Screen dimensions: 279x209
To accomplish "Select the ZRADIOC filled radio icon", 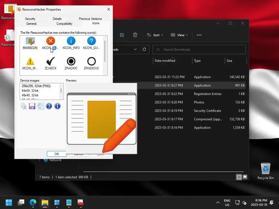I will [71, 64].
